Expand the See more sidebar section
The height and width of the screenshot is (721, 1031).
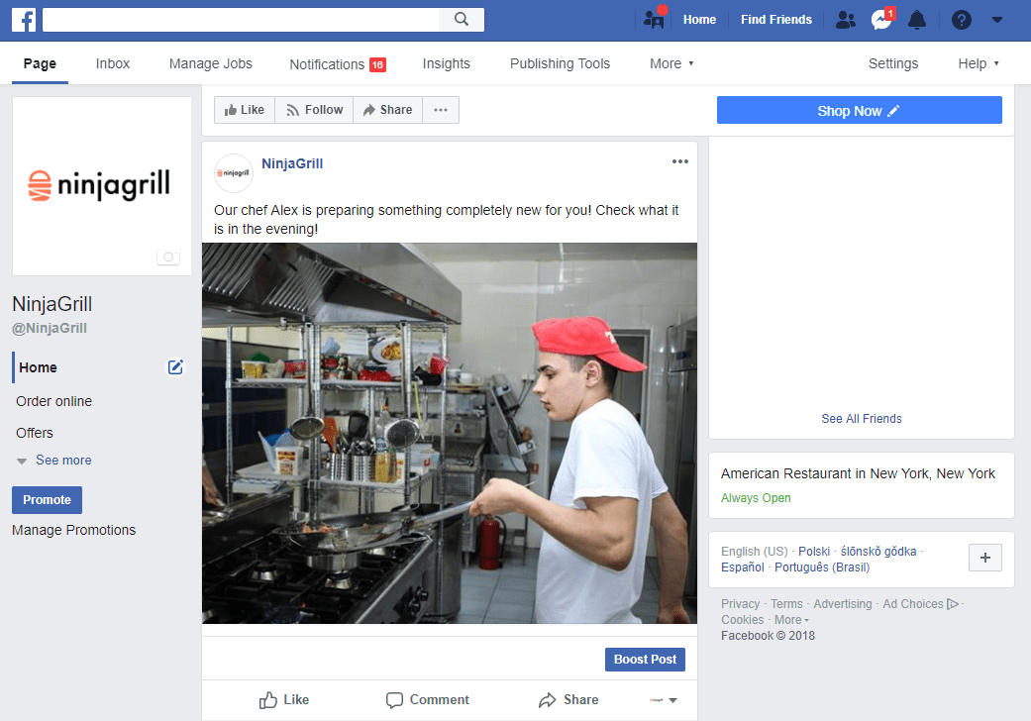pos(61,460)
